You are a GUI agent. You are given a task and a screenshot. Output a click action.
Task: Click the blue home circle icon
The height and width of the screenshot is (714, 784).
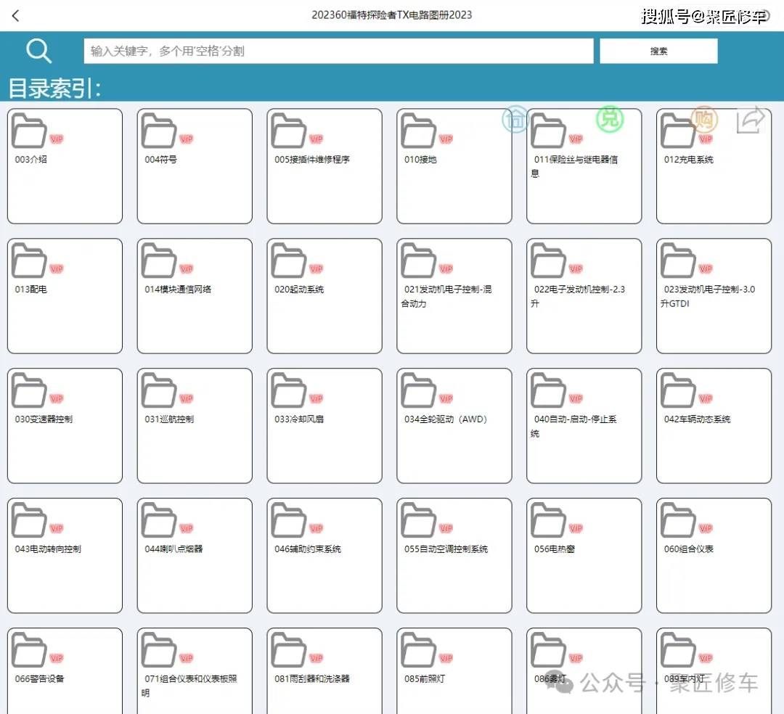click(515, 120)
